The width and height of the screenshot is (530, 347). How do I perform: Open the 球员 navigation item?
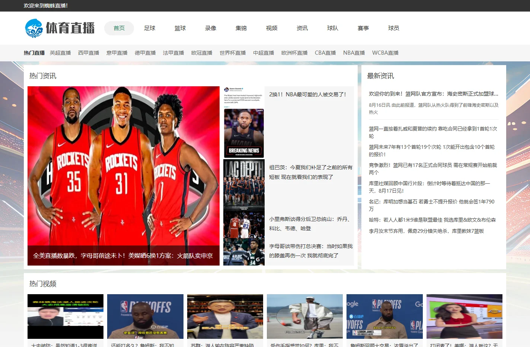click(x=394, y=28)
